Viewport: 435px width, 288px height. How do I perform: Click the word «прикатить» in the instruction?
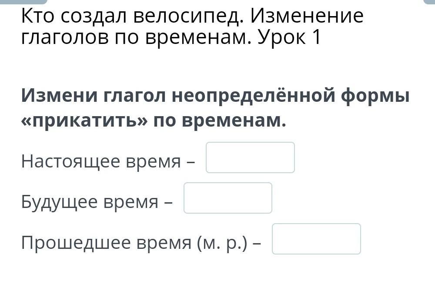click(x=85, y=121)
